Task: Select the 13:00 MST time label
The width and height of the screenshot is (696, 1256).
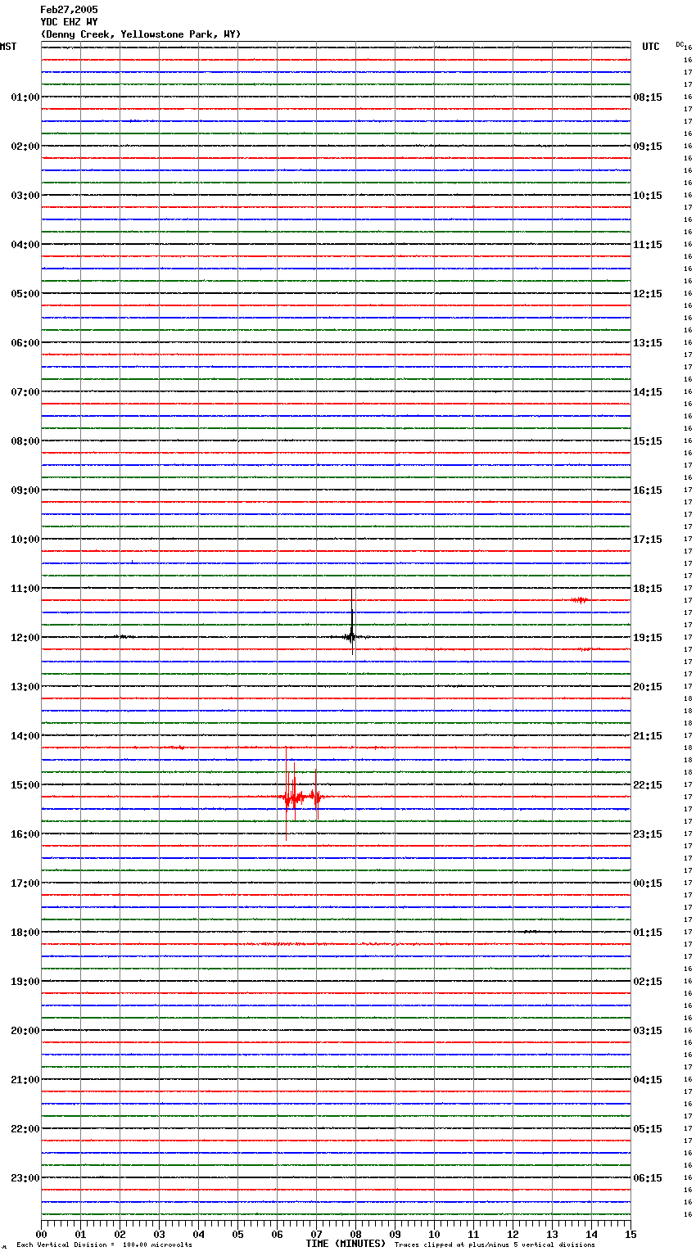Action: (x=25, y=687)
